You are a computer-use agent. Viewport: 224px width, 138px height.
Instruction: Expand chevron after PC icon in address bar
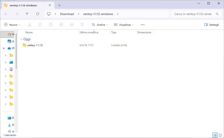pos(55,14)
